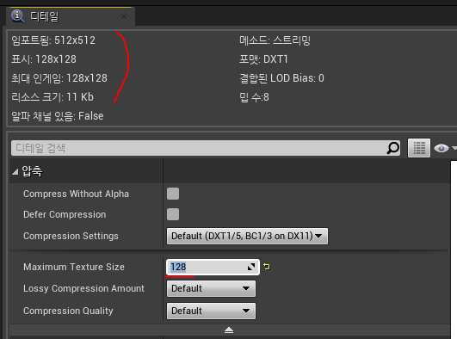Enable Compress Without Alpha checkbox

(173, 194)
